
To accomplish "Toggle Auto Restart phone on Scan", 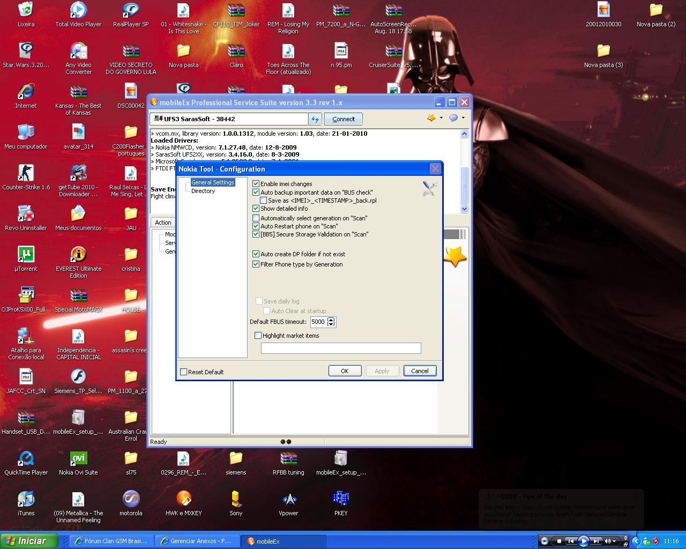I will [256, 226].
